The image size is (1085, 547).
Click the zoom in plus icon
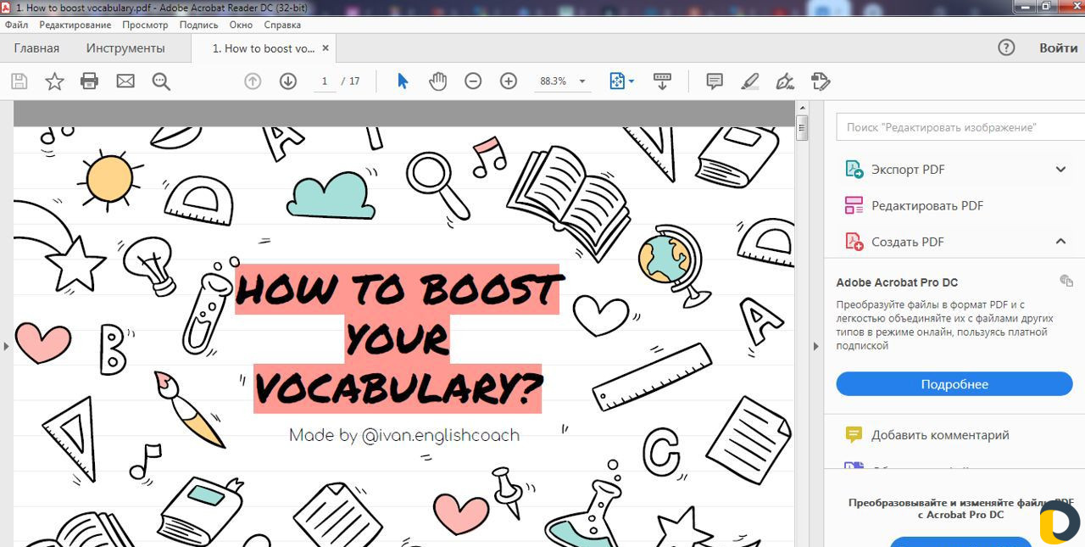point(509,81)
